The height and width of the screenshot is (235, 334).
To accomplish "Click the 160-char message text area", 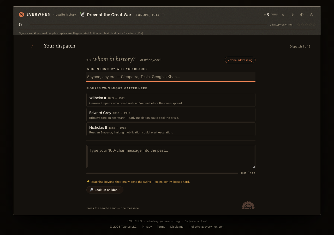I will [x=171, y=156].
